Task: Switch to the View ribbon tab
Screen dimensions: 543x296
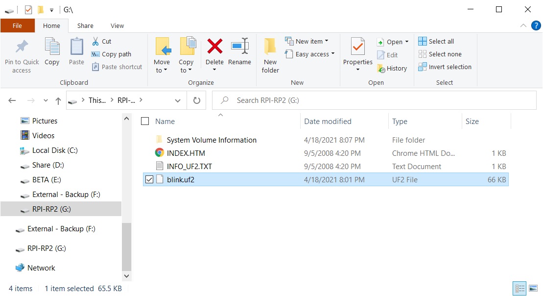Action: 117,26
